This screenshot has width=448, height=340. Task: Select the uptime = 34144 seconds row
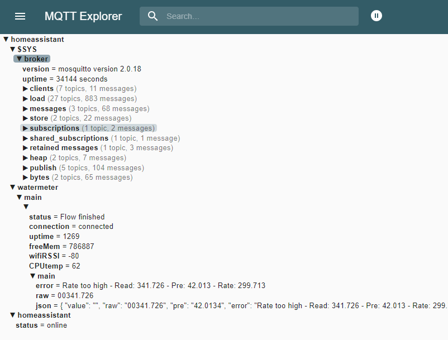coord(65,79)
